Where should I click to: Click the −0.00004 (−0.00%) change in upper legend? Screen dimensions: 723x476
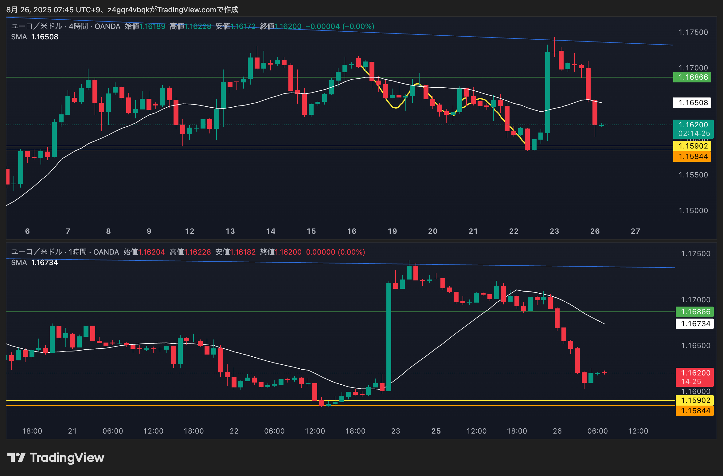(x=340, y=26)
